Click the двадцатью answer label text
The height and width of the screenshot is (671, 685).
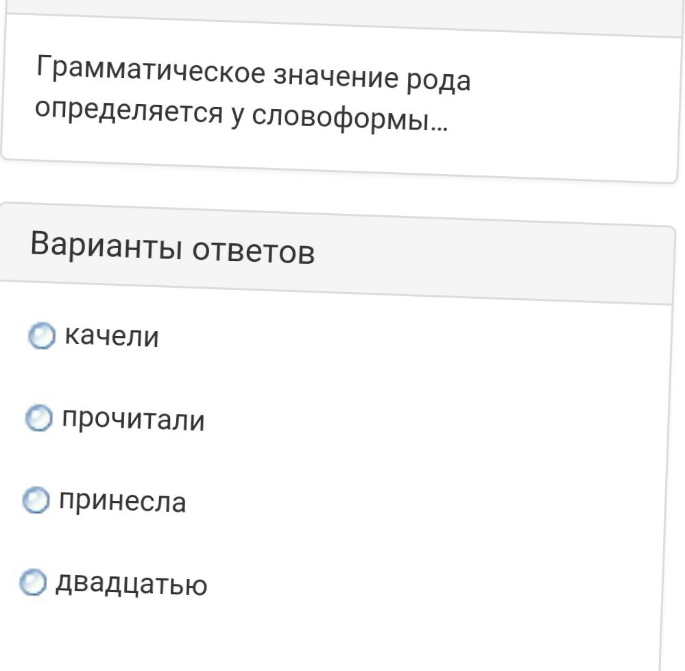tap(131, 584)
